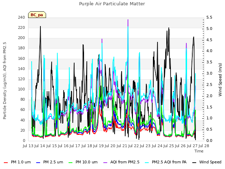Image resolution: width=225 pixels, height=169 pixels.
Task: Click the Jul 20 x-axis tick label
Action: (x=110, y=146)
